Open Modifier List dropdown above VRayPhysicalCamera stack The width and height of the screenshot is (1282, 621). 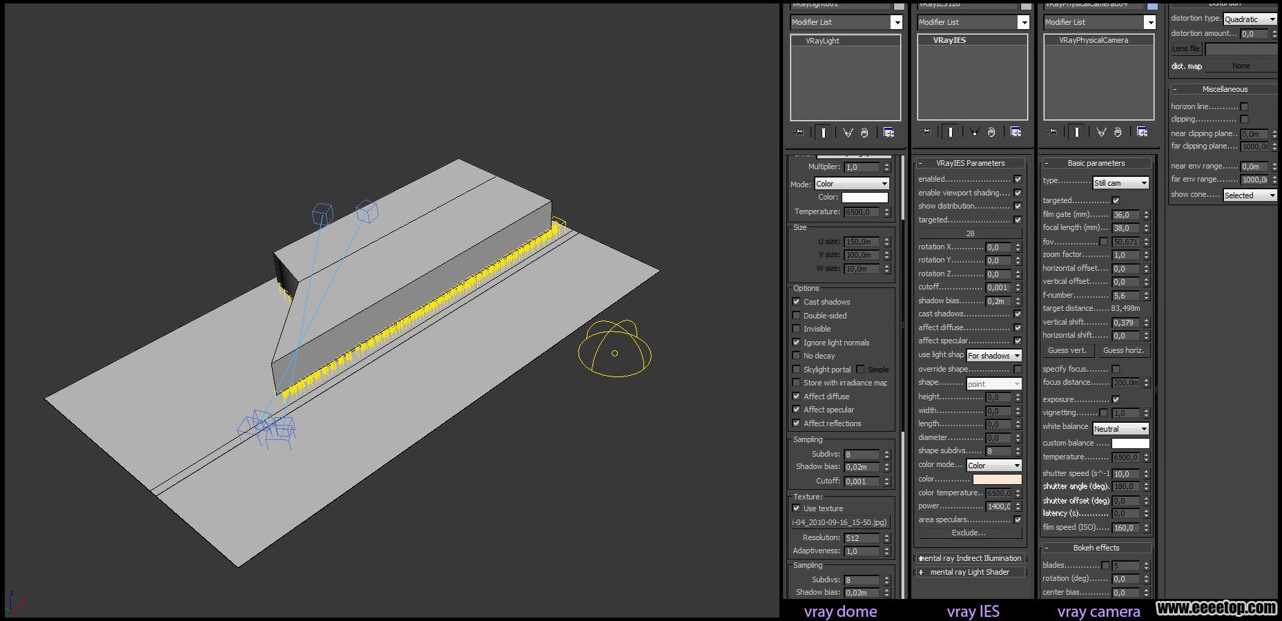[x=1100, y=22]
